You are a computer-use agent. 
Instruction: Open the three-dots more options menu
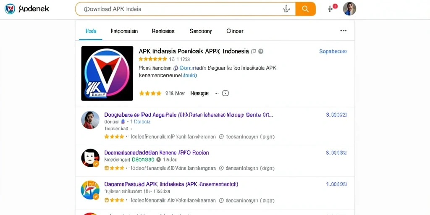pos(343,31)
